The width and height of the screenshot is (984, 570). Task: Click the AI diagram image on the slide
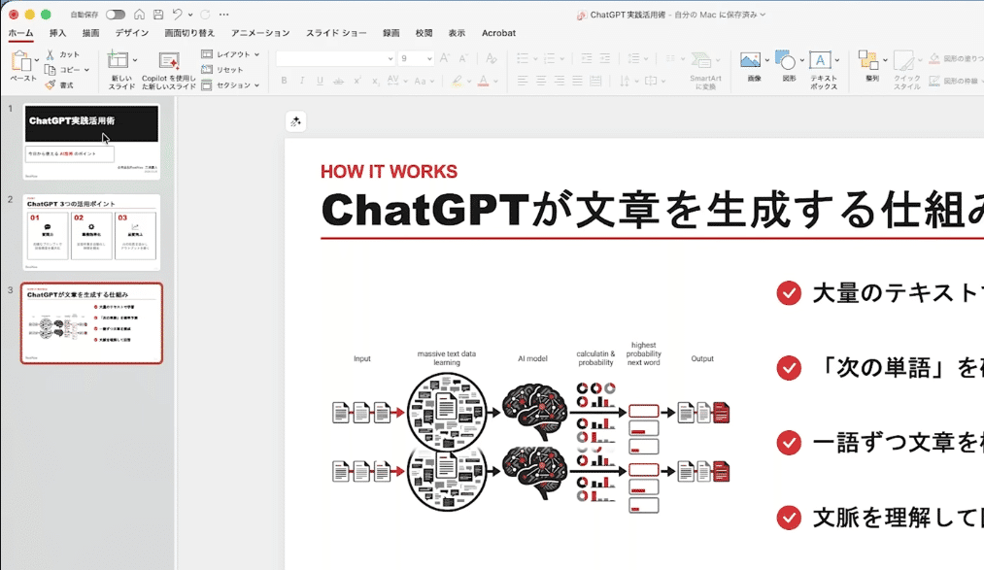pyautogui.click(x=531, y=427)
